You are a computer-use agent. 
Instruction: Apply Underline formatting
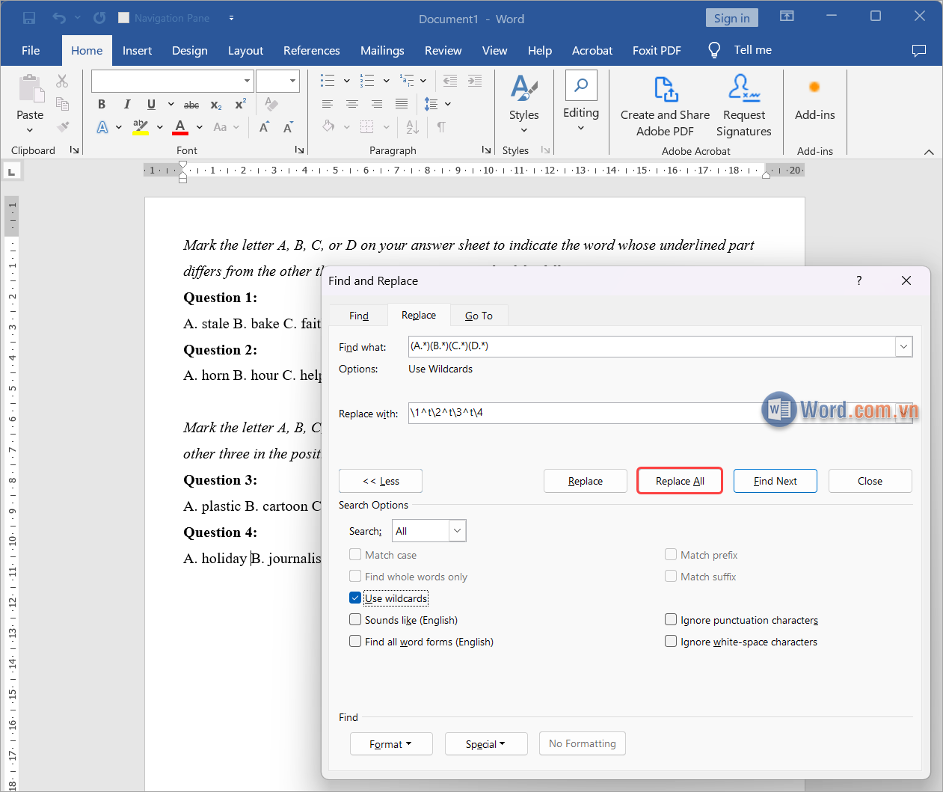(x=151, y=105)
